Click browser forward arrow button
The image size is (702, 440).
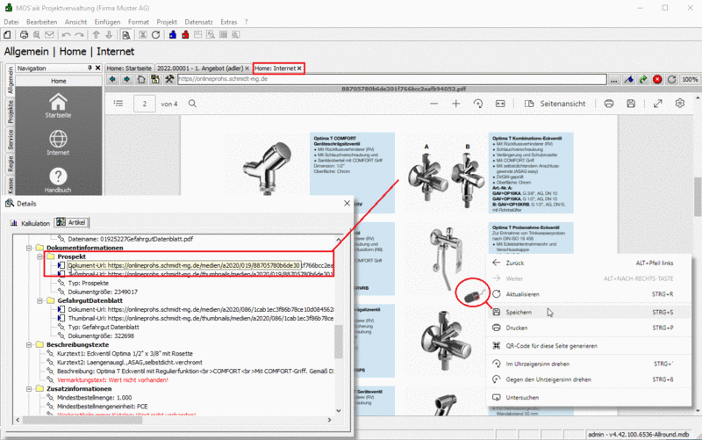coord(126,79)
